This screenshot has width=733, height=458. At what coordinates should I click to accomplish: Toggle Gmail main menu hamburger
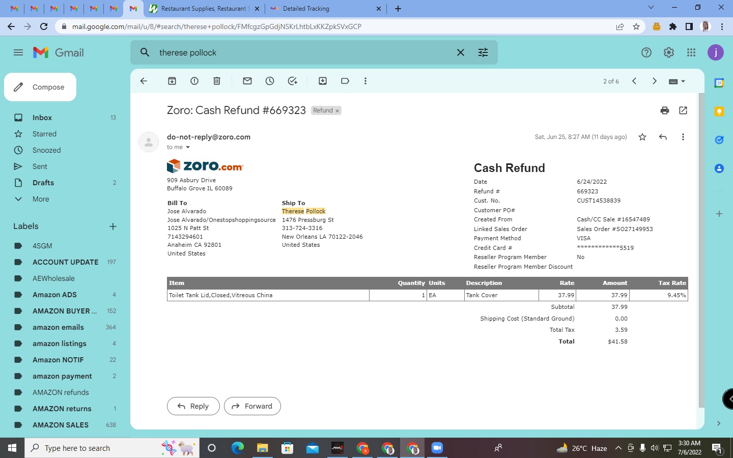18,52
